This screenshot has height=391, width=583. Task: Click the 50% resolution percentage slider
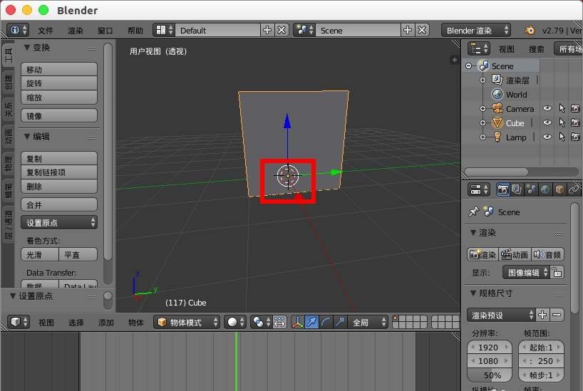(490, 375)
